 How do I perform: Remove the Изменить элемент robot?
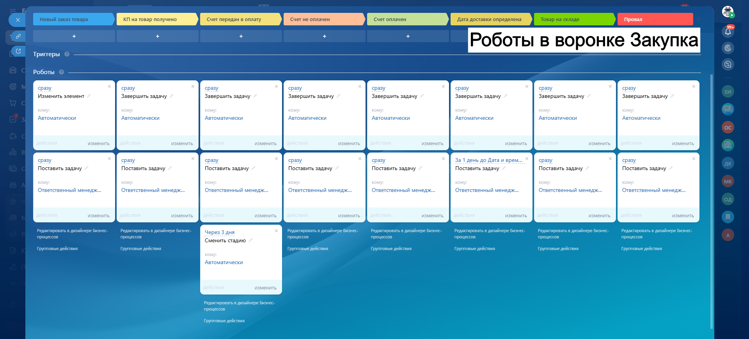tap(109, 87)
